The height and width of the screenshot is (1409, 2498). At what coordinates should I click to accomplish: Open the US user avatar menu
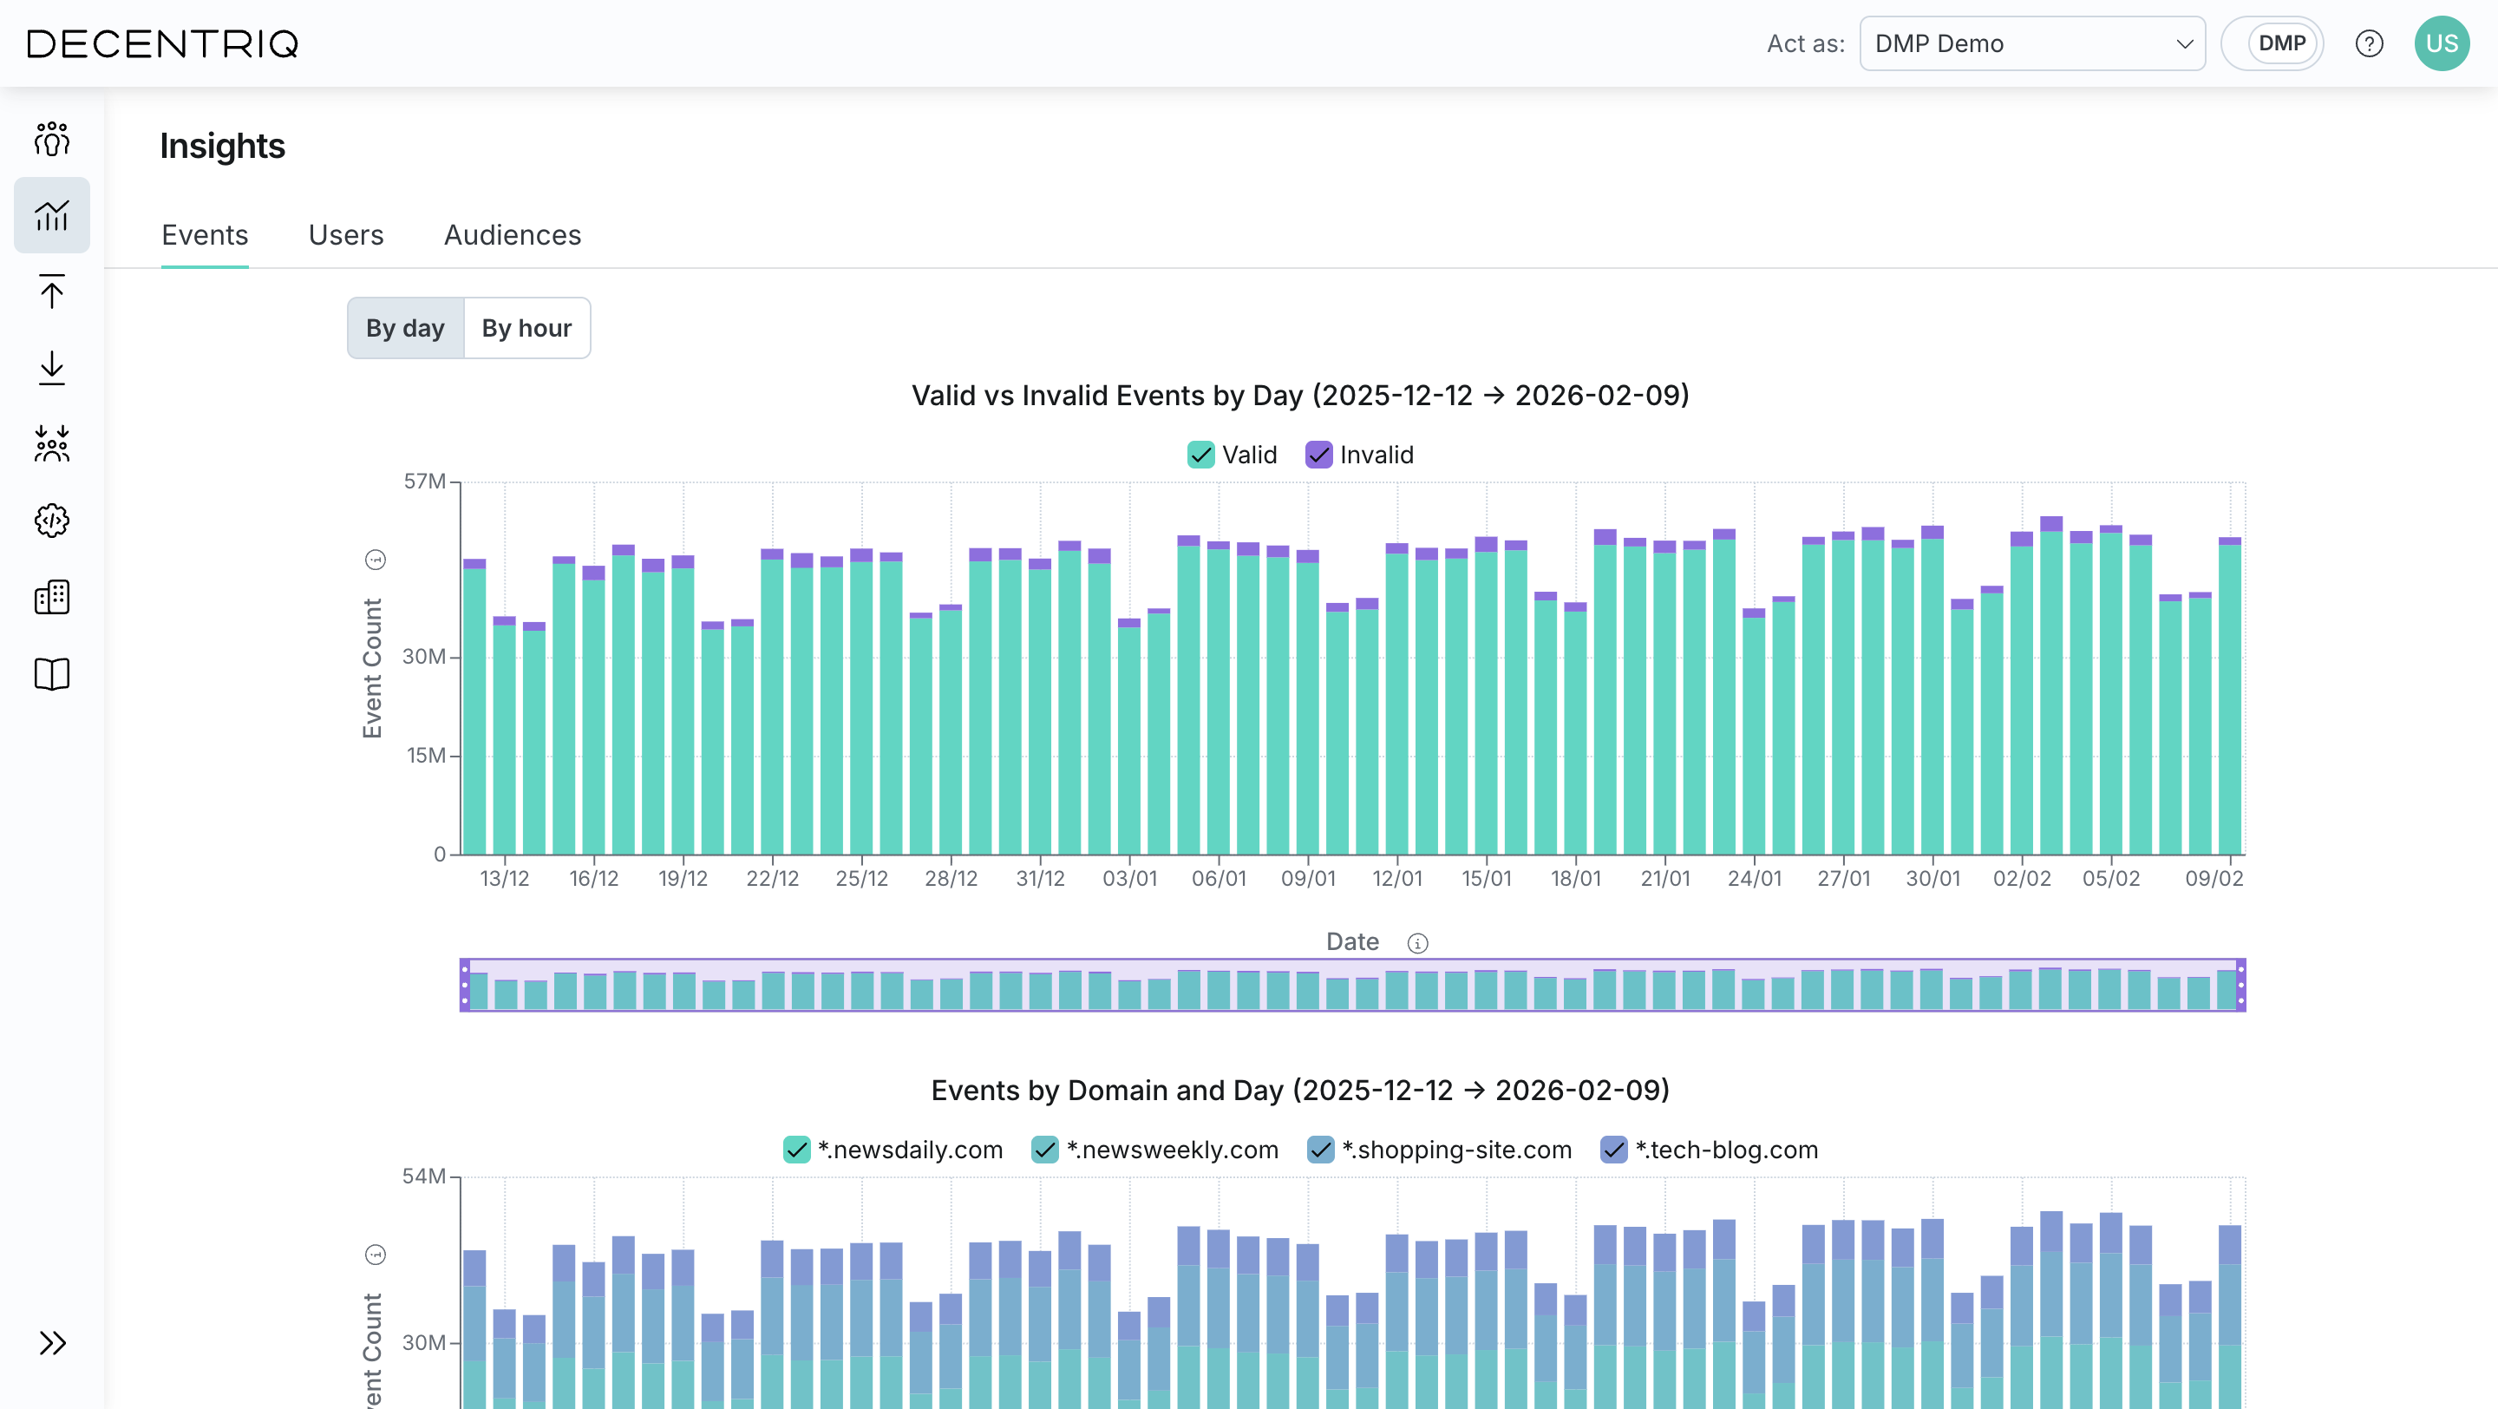(2442, 43)
